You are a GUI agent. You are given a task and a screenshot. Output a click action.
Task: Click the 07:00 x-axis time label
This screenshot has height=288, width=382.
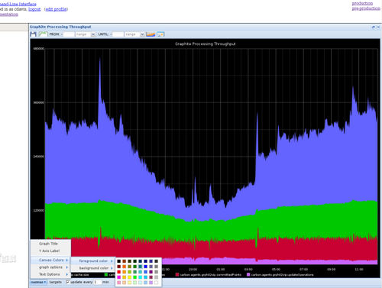(303, 269)
